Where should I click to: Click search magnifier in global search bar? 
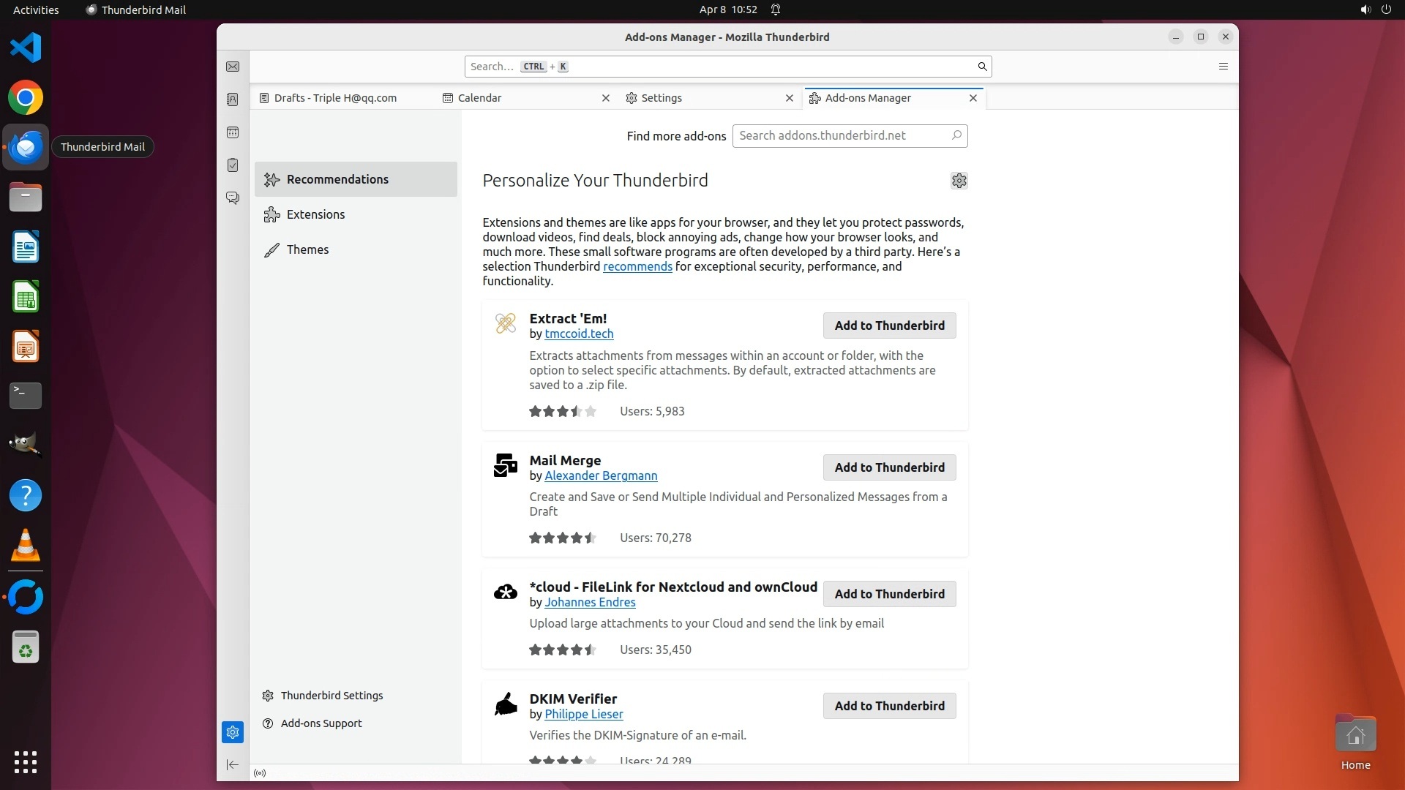[x=982, y=67]
